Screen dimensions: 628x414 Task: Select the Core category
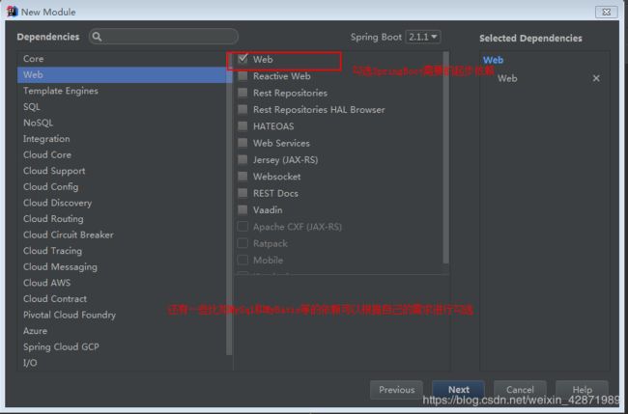pos(122,59)
